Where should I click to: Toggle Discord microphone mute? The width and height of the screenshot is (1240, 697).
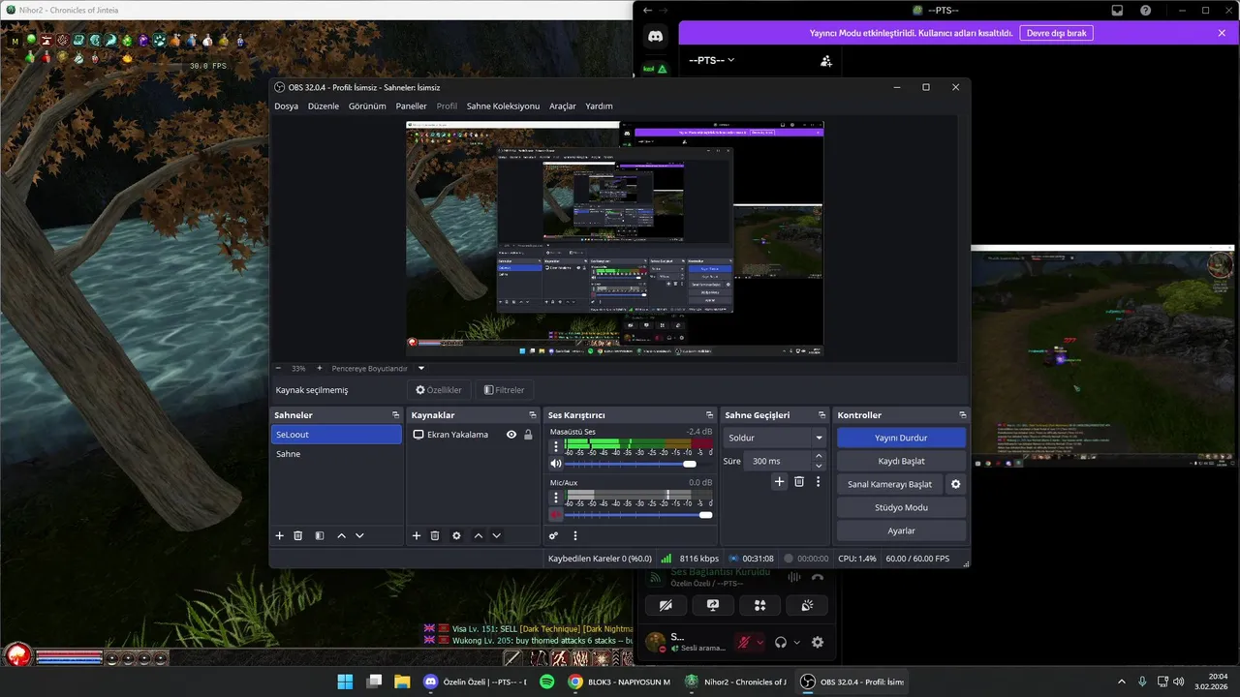743,642
